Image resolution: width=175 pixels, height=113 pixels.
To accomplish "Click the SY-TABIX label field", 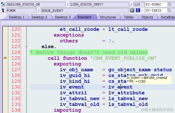I will point(156,10).
